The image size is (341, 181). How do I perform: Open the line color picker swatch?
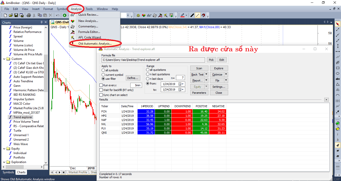(x=182, y=15)
